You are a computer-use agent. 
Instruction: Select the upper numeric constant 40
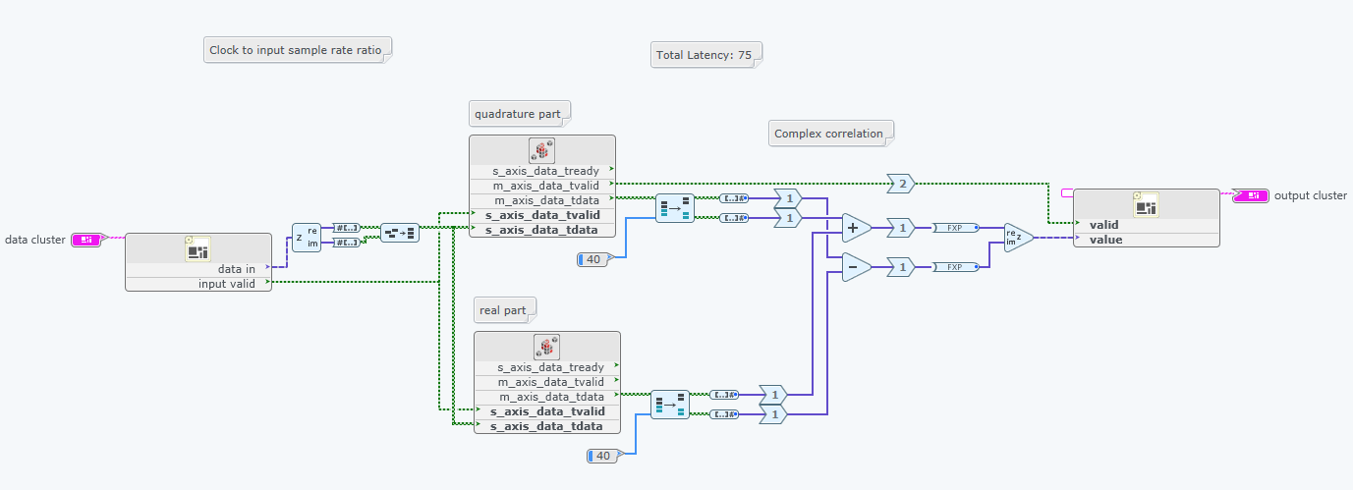pyautogui.click(x=592, y=258)
